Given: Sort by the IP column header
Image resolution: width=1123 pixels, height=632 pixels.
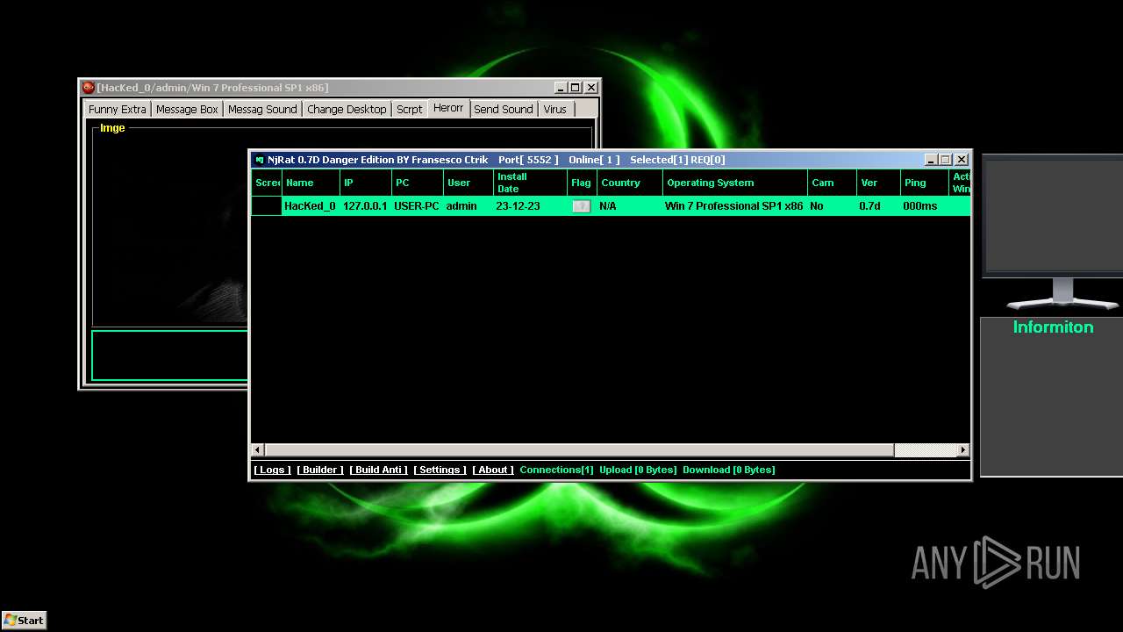Looking at the screenshot, I should click(366, 183).
